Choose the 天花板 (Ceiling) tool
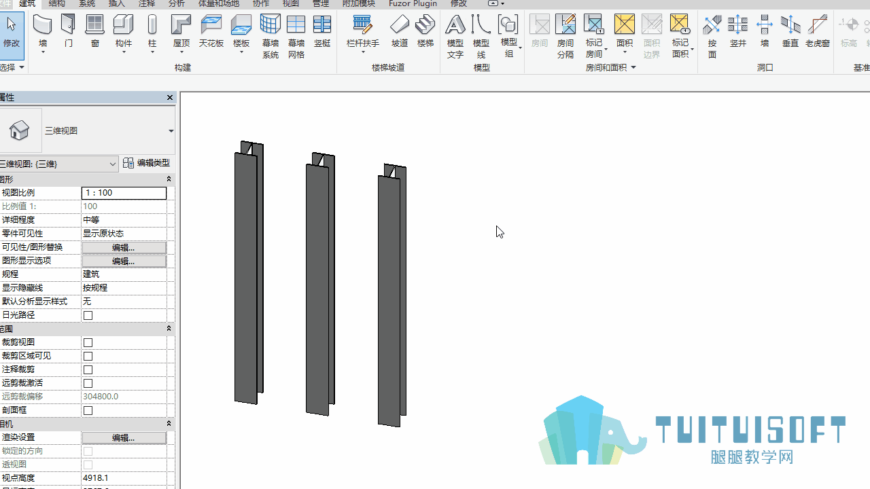870x489 pixels. (211, 33)
